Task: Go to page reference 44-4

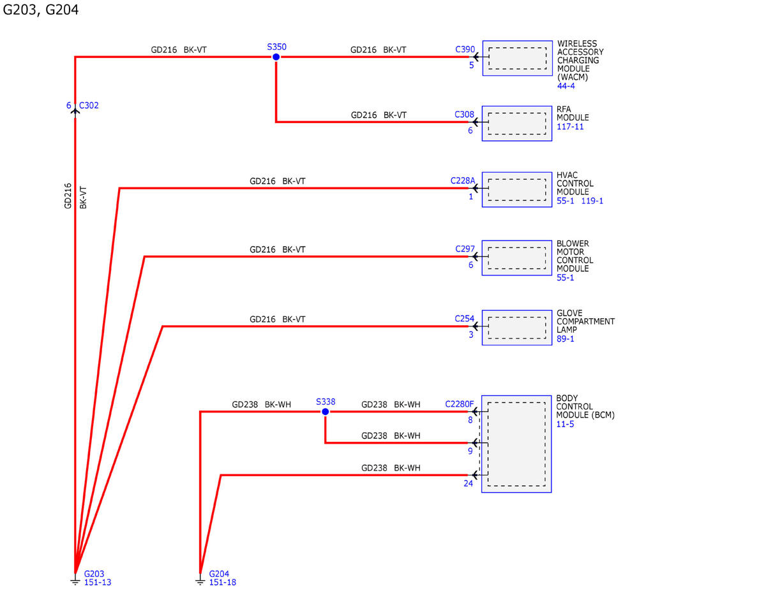Action: (x=566, y=85)
